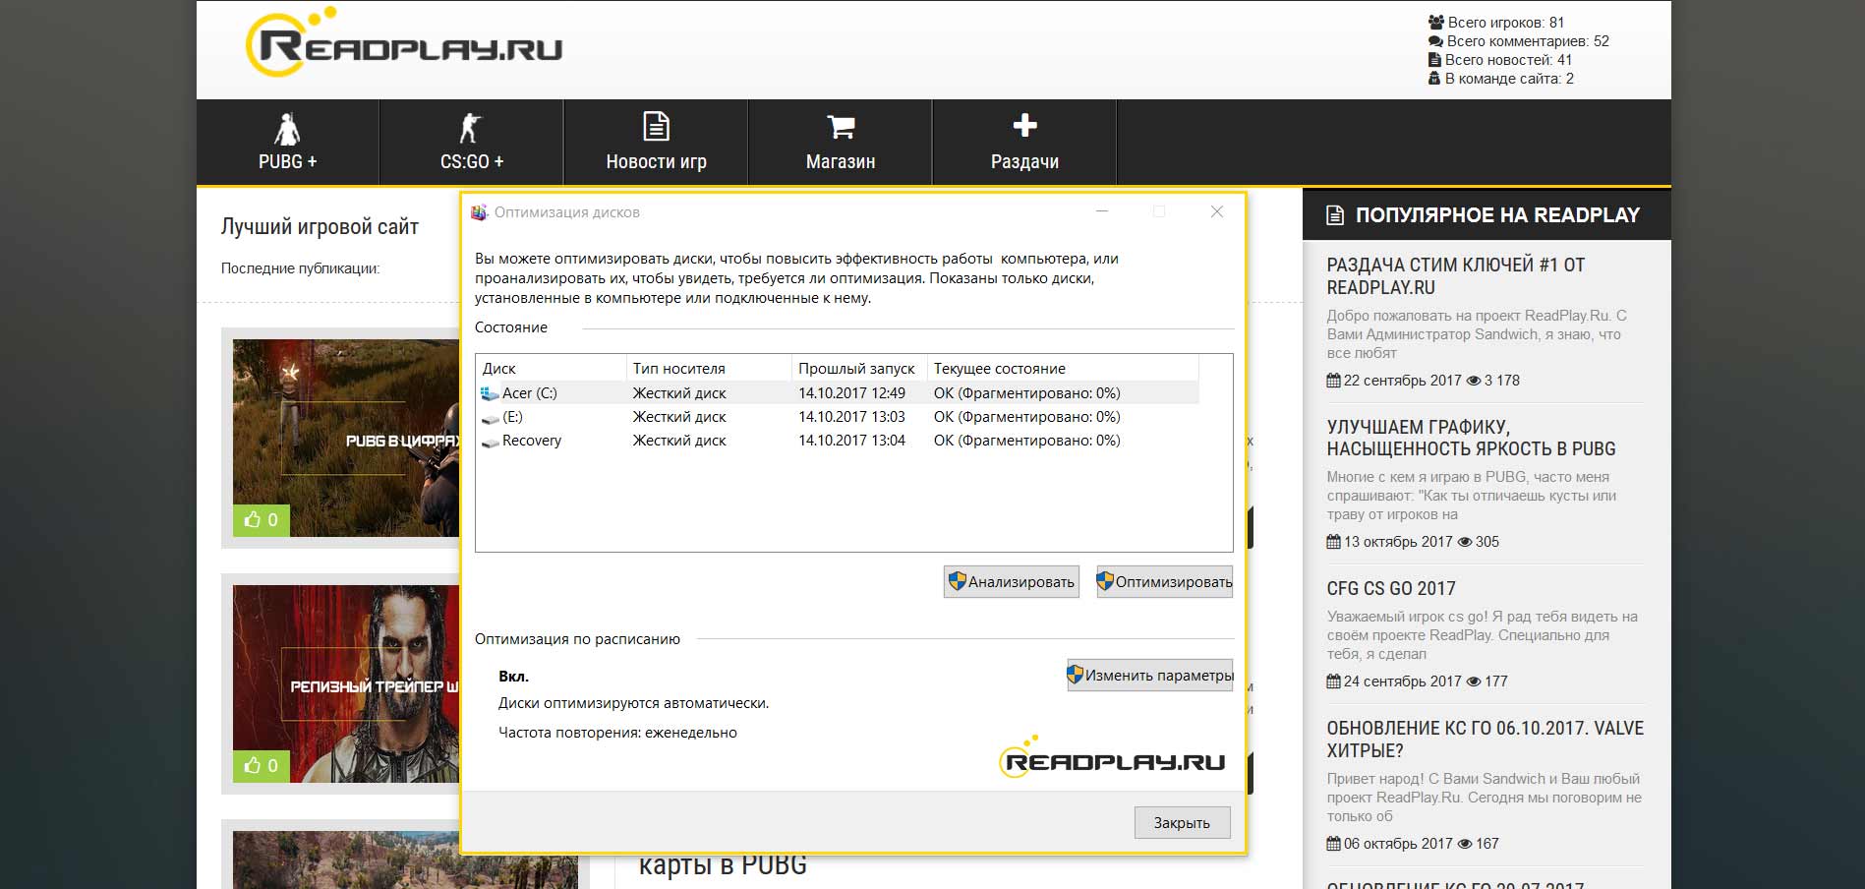The width and height of the screenshot is (1865, 889).
Task: Click the document icon above Новости игр
Action: click(x=656, y=127)
